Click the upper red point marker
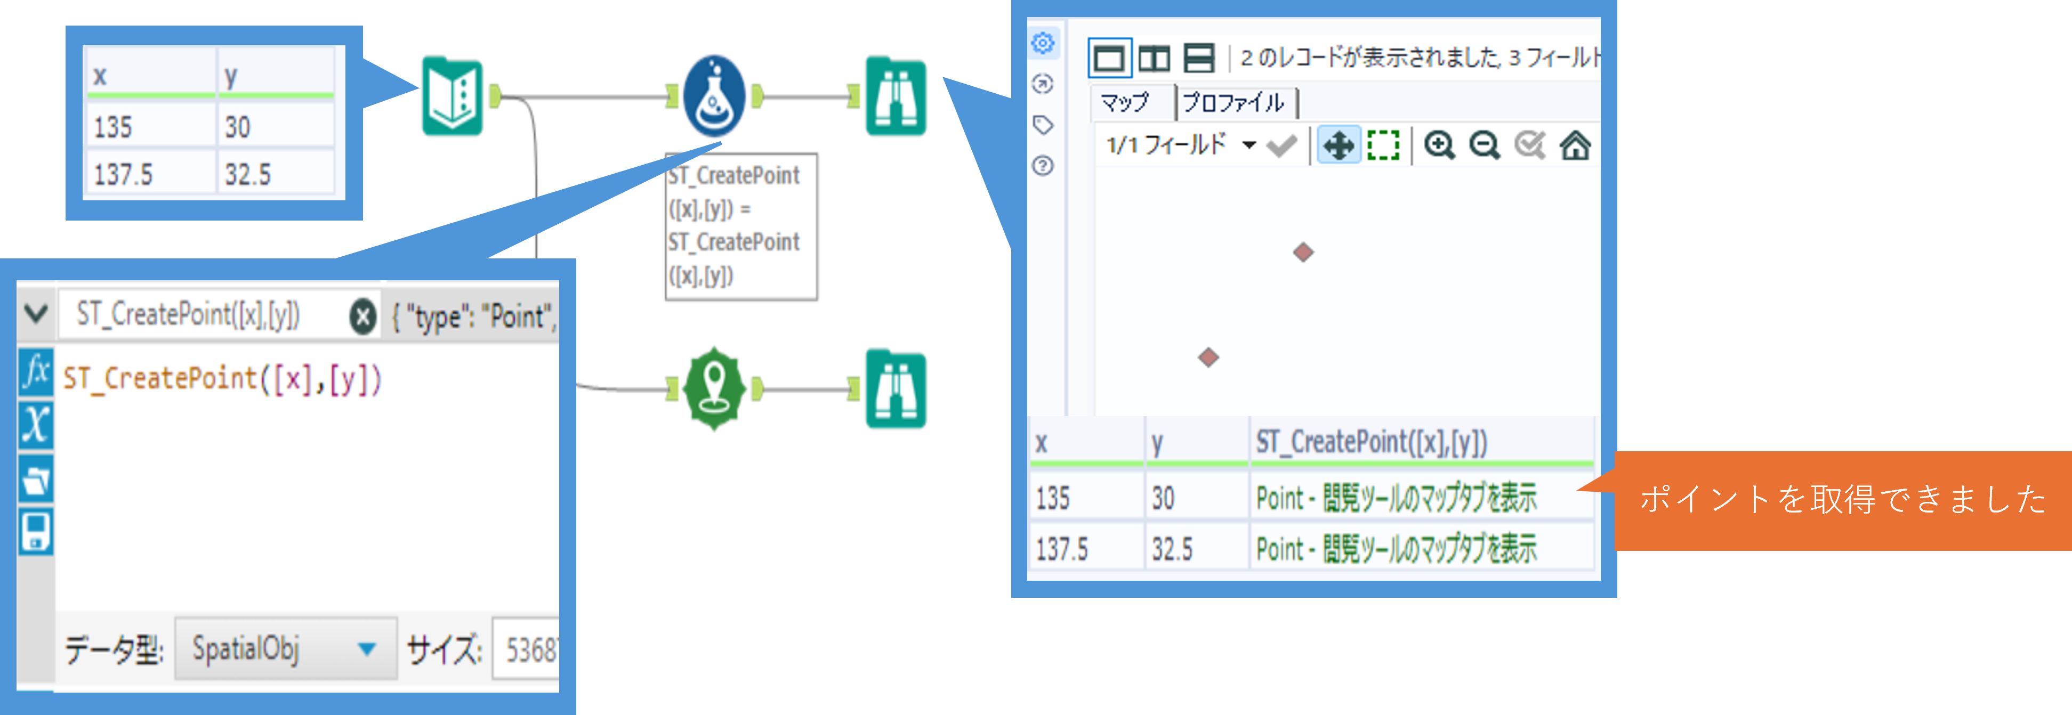The width and height of the screenshot is (2072, 715). click(1303, 253)
